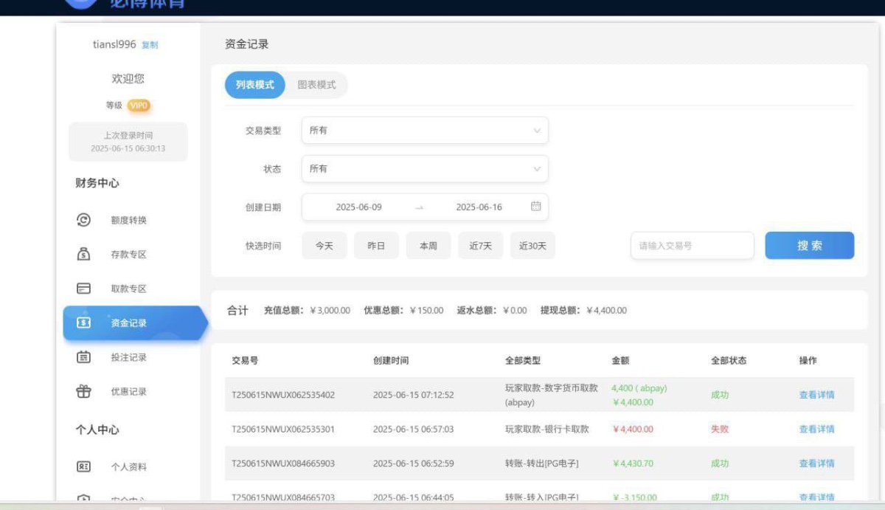Open the calendar icon in the date field
Viewport: 885px width, 510px height.
click(x=535, y=207)
